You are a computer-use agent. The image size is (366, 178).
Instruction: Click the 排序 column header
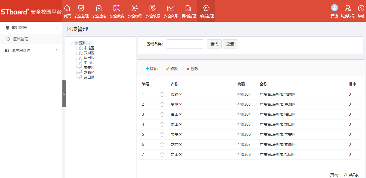pyautogui.click(x=352, y=84)
